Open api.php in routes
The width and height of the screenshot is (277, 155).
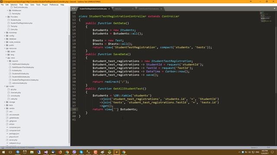click(13, 90)
